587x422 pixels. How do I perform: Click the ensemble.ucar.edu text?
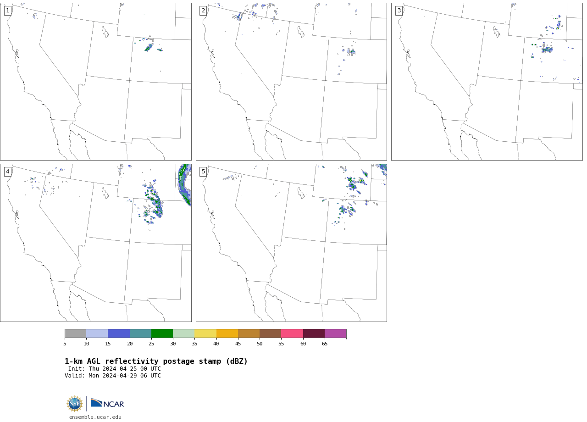95,417
